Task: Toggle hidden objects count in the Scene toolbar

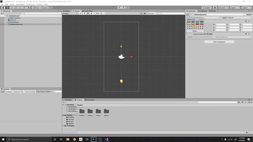Action: click(x=98, y=13)
